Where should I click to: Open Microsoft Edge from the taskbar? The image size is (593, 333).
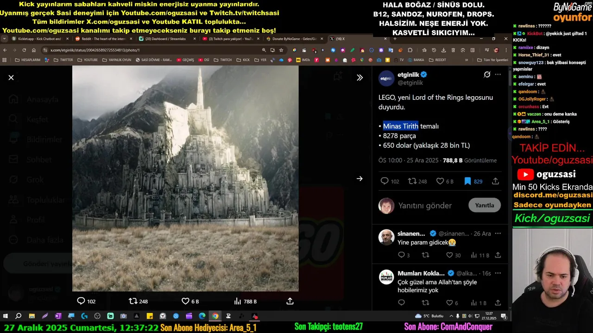(x=202, y=316)
